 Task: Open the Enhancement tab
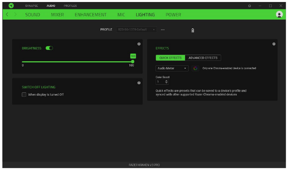tap(90, 15)
